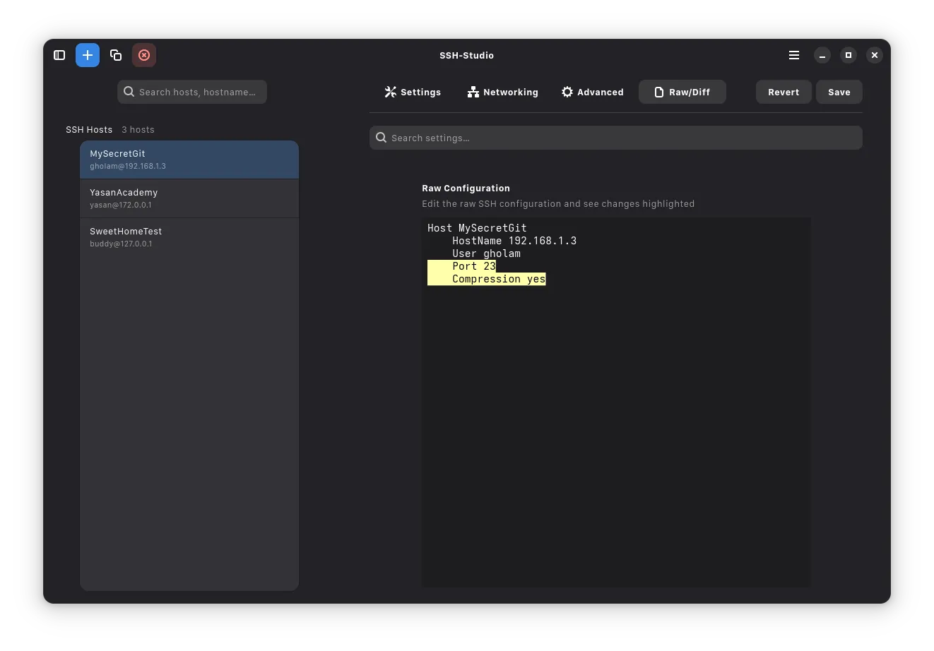Screen dimensions: 934x651
Task: Add a new SSH host
Action: [88, 55]
